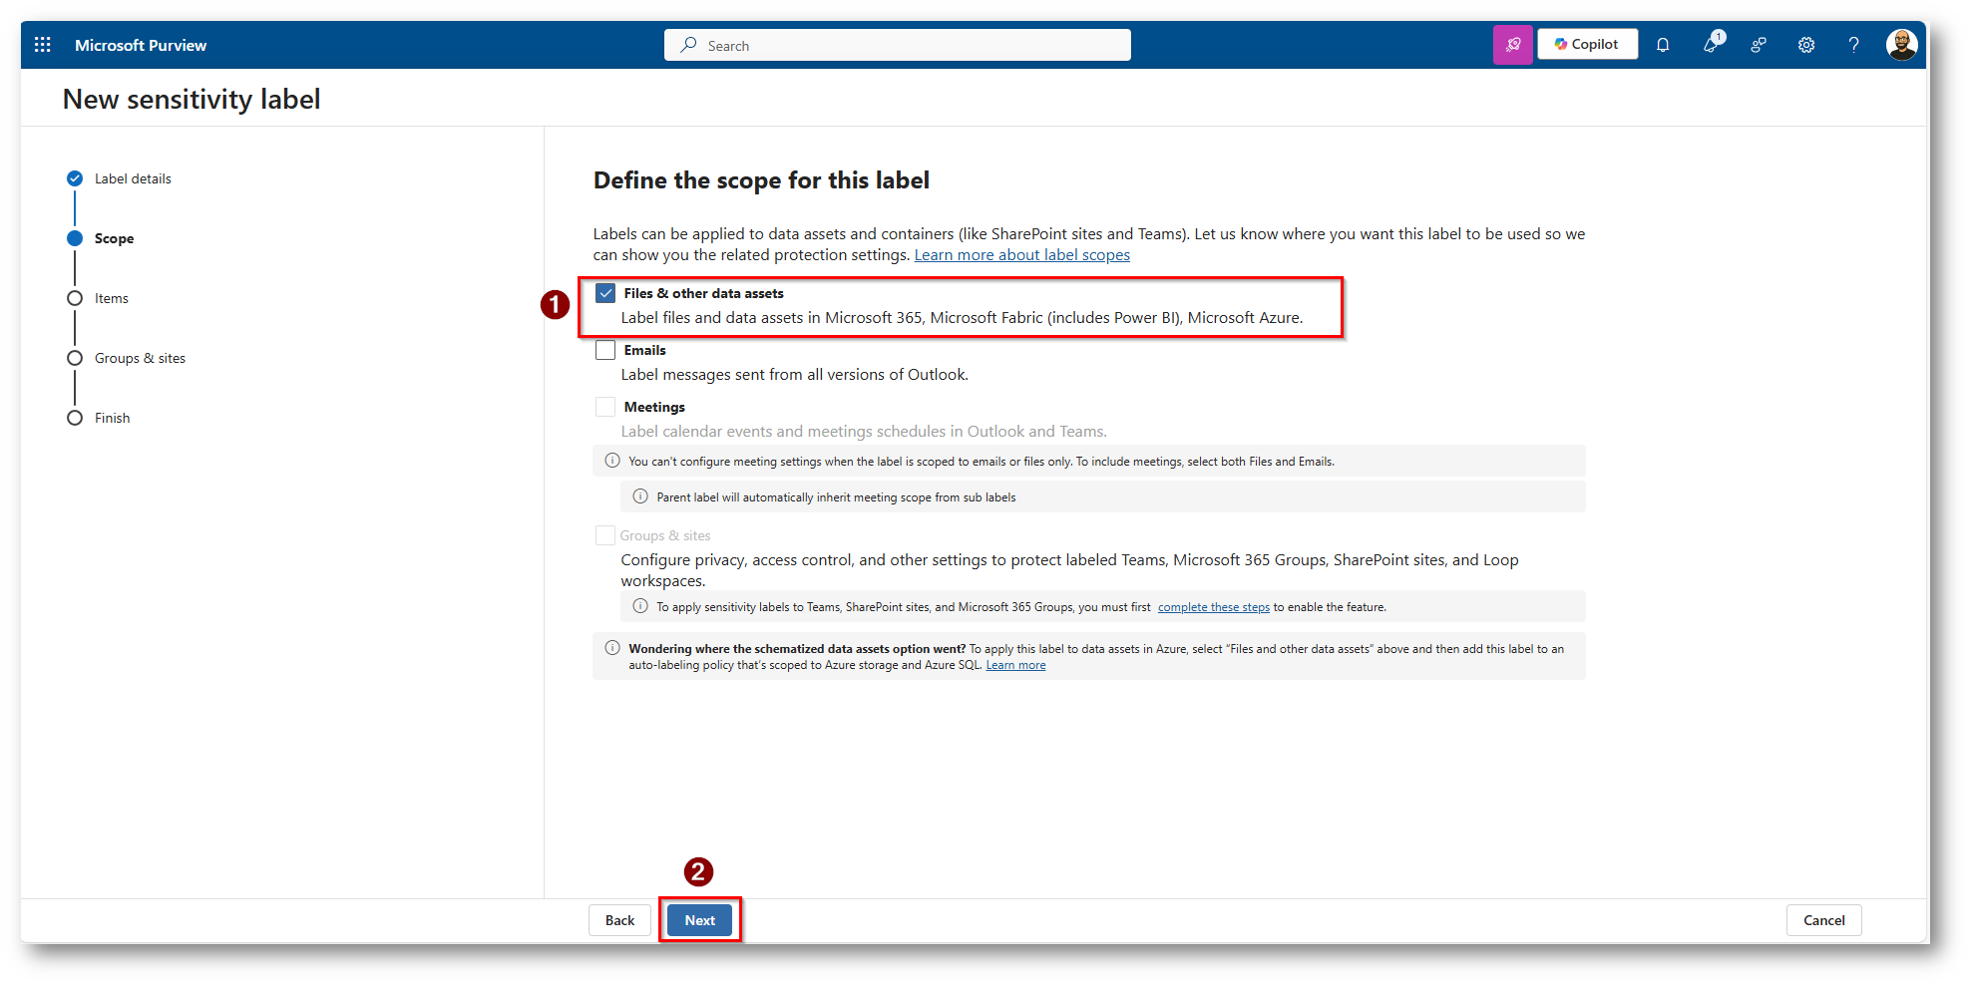Image resolution: width=1972 pixels, height=986 pixels.
Task: Click the Emails label text
Action: (x=645, y=350)
